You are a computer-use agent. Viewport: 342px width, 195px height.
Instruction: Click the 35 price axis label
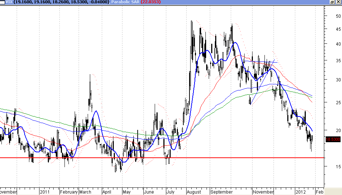(338, 60)
